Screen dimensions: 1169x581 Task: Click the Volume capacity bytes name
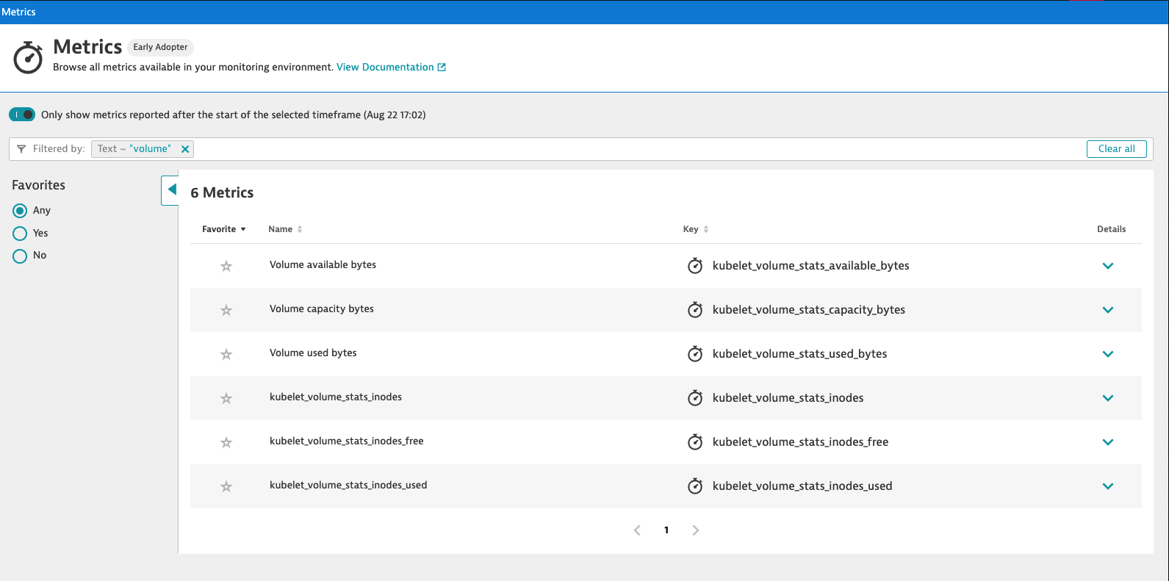pyautogui.click(x=322, y=308)
